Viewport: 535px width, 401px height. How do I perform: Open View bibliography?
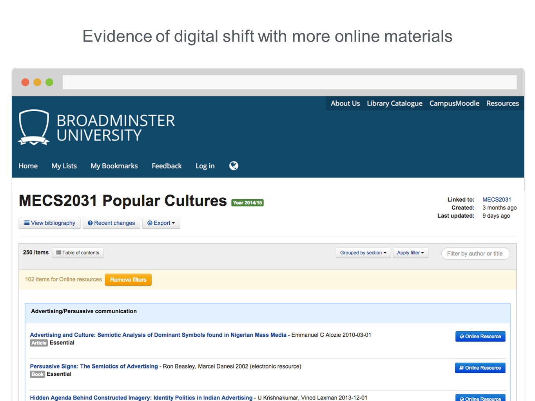click(49, 223)
